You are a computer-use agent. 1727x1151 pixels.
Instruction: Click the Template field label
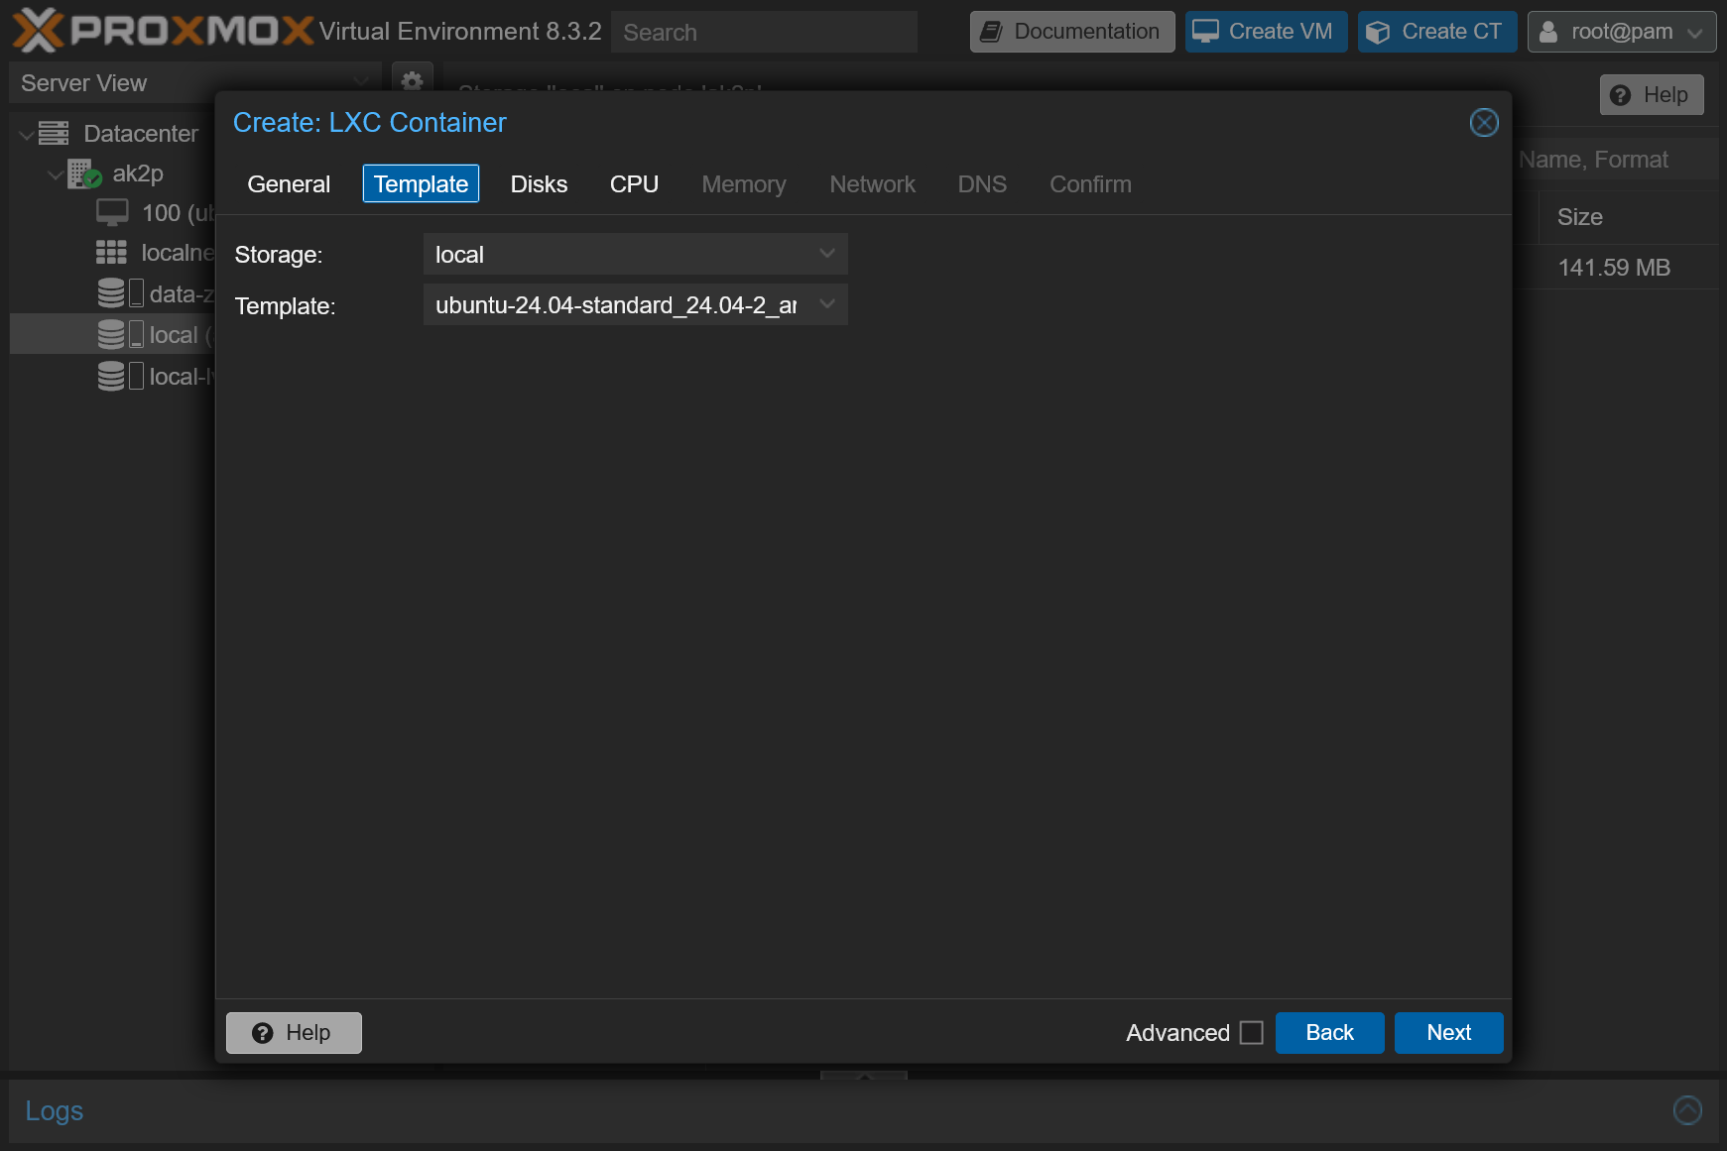click(285, 306)
